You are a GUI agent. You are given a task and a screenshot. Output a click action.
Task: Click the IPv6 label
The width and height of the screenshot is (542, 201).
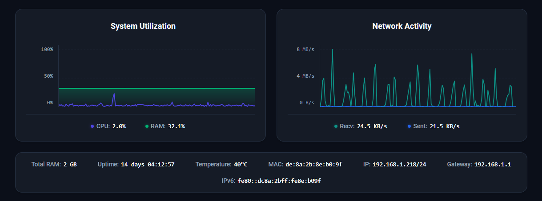(229, 181)
